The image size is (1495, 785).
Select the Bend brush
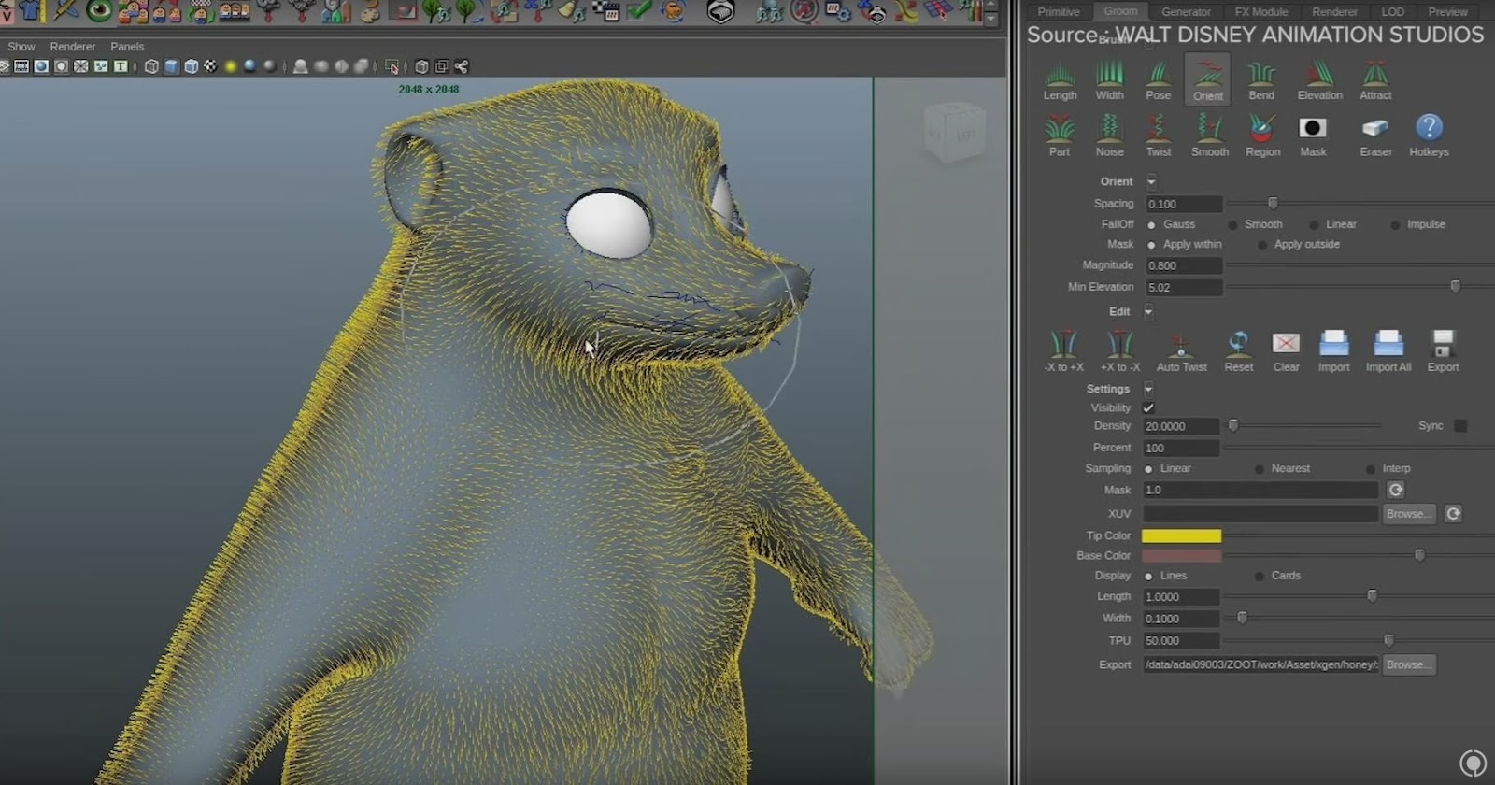pyautogui.click(x=1261, y=80)
